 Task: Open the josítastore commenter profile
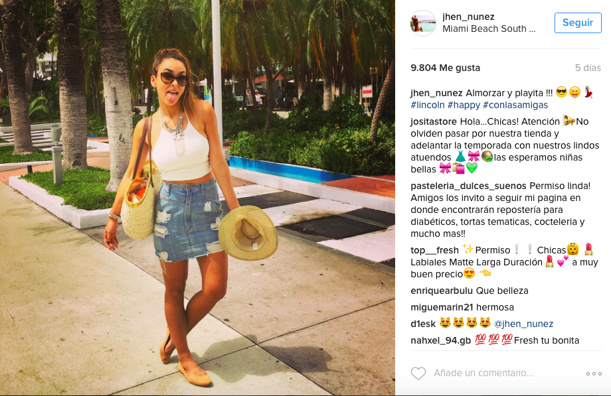434,121
